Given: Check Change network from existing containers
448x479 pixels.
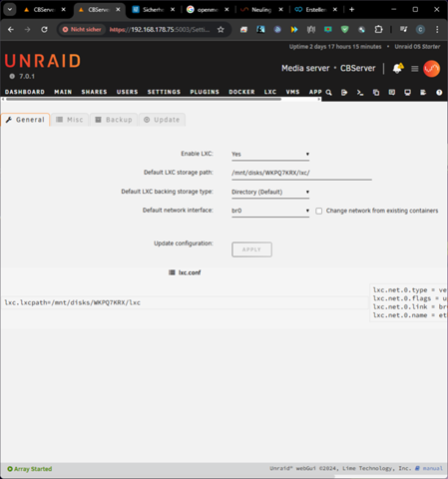Looking at the screenshot, I should [318, 211].
